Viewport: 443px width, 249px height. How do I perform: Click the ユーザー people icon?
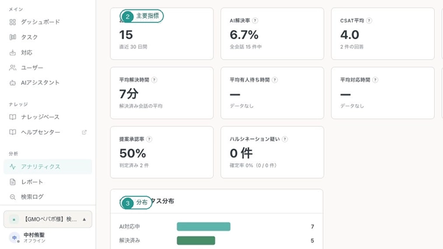pyautogui.click(x=13, y=67)
